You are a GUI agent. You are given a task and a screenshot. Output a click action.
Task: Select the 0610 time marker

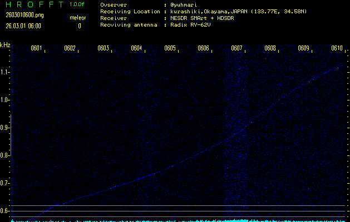pyautogui.click(x=337, y=48)
